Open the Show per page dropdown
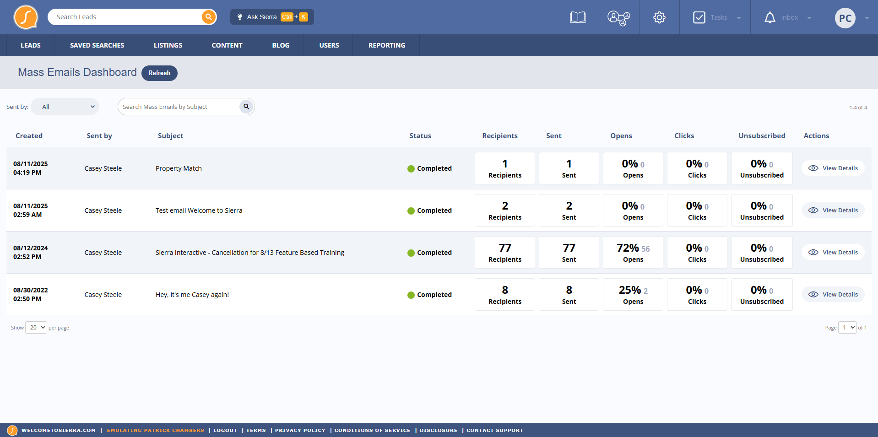 [36, 327]
